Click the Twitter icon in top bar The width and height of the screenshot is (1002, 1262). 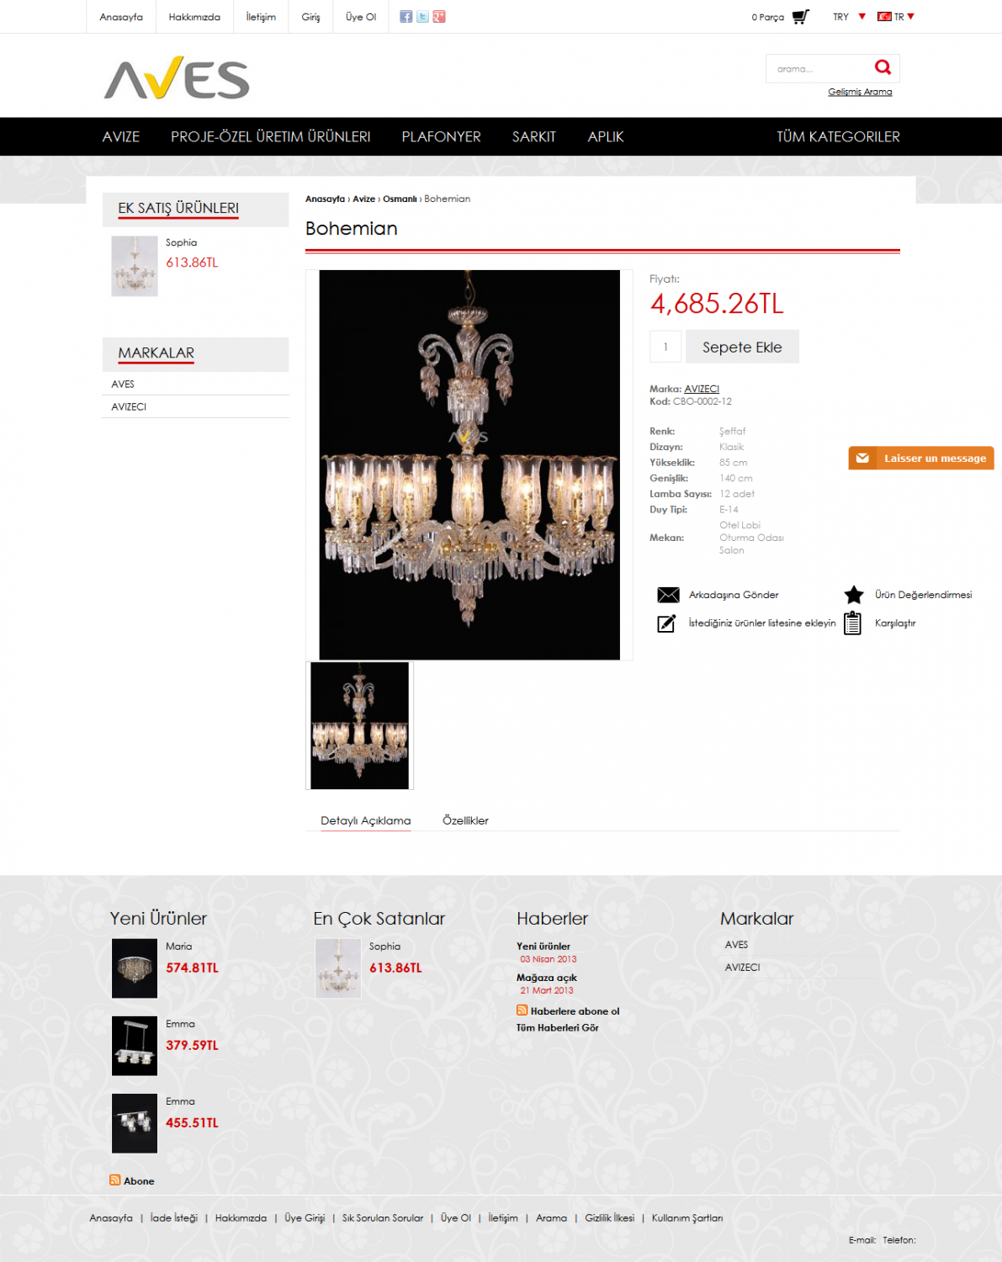click(x=422, y=17)
